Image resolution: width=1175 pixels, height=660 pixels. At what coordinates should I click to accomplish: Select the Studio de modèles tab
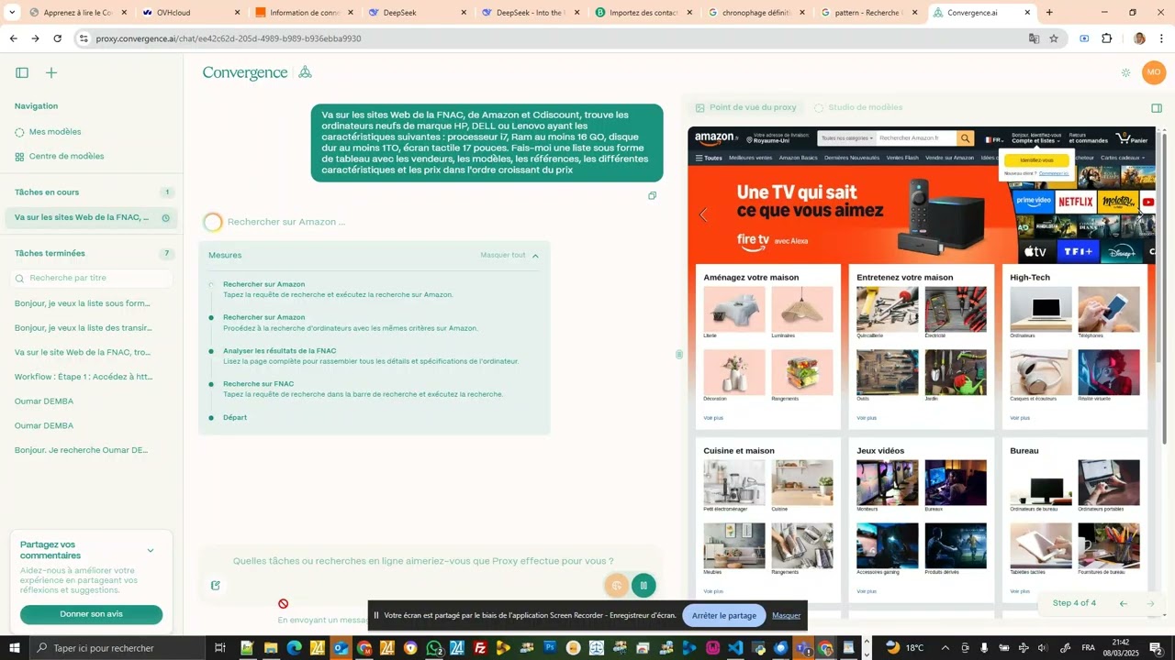(858, 107)
